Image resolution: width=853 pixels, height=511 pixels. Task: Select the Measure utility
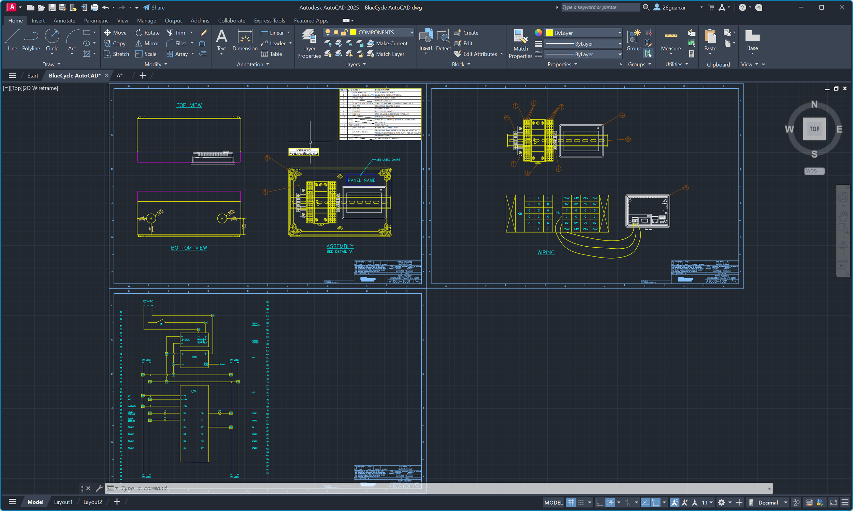point(670,40)
